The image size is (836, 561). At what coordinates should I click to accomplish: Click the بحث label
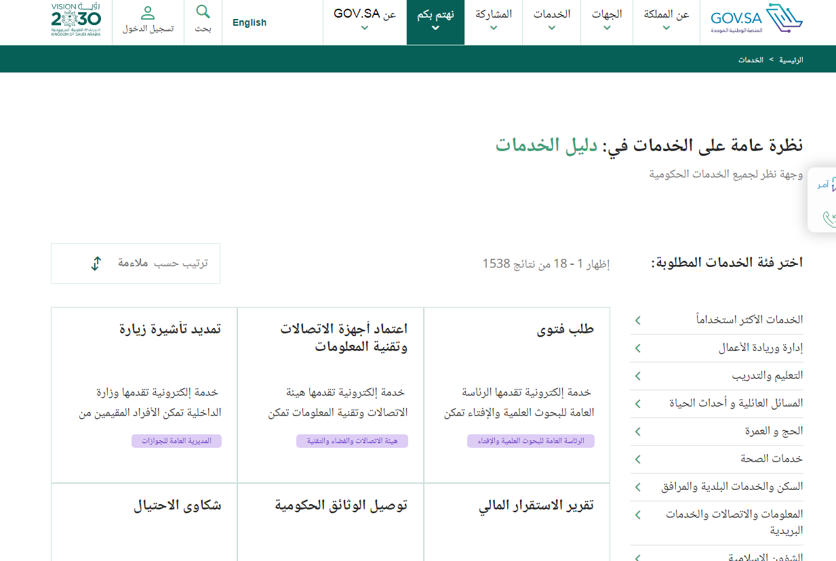pos(203,28)
